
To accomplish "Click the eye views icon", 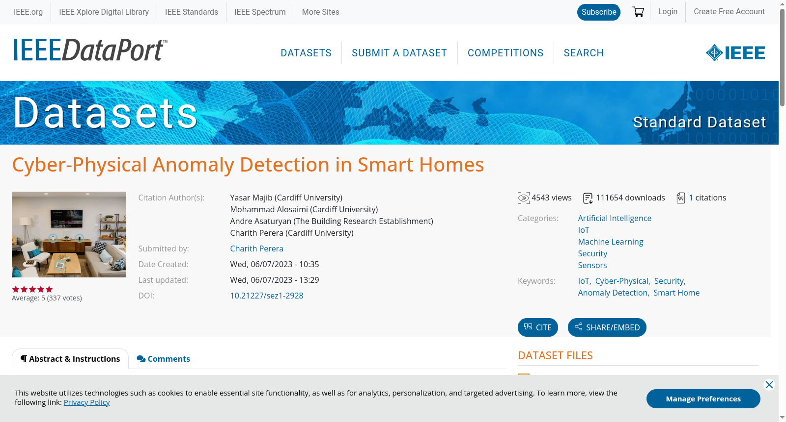I will pyautogui.click(x=524, y=198).
